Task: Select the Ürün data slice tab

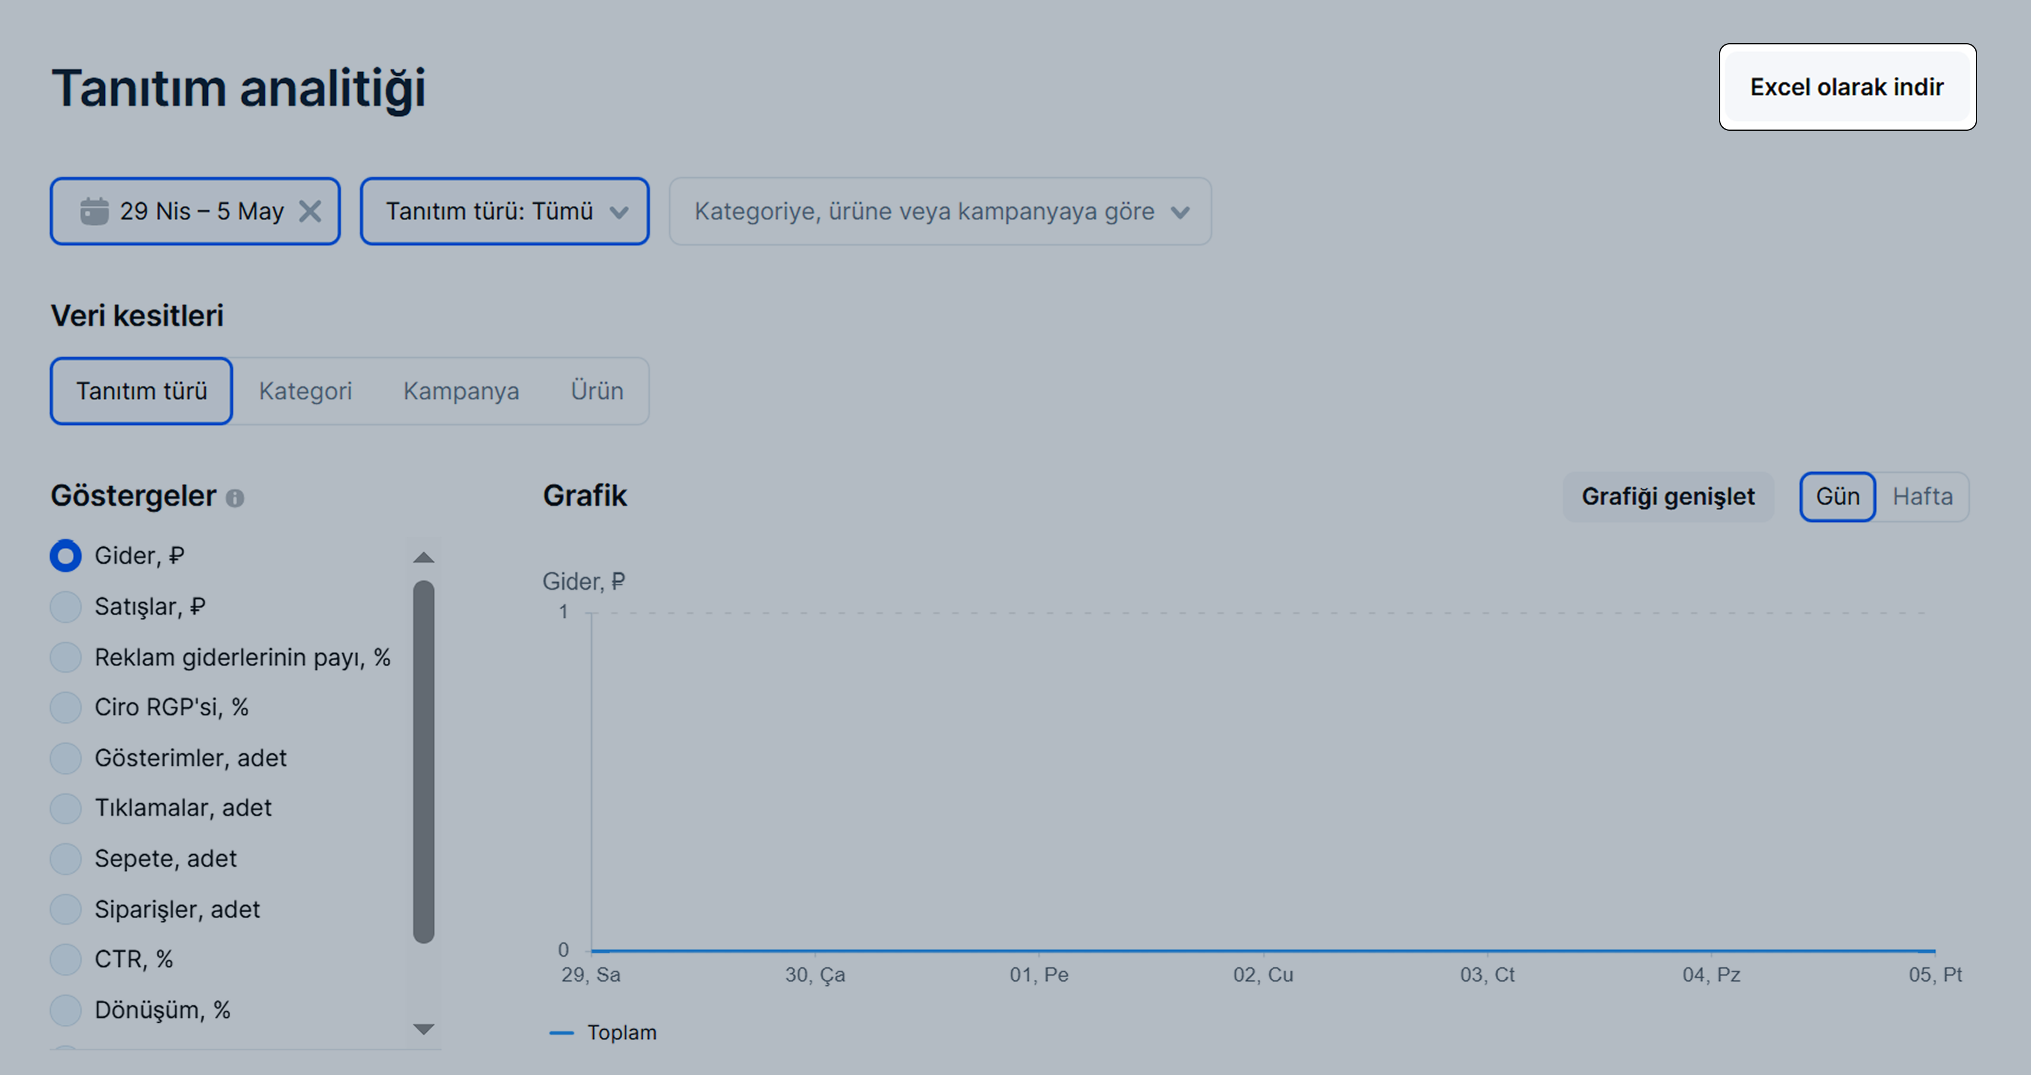Action: click(597, 391)
